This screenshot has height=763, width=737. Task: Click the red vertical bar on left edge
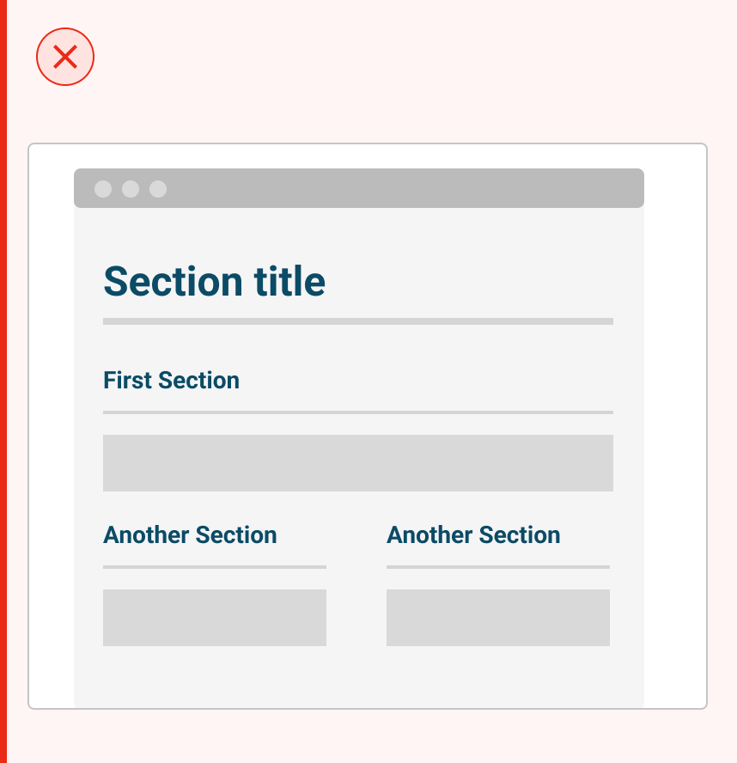3,381
